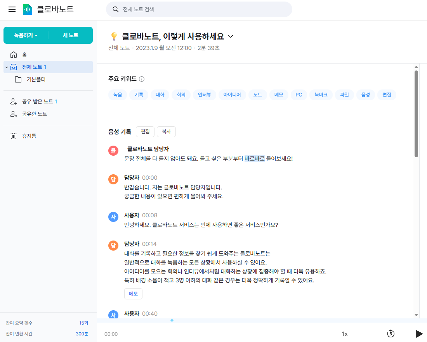Open 기본폴더 folder

[x=48, y=79]
